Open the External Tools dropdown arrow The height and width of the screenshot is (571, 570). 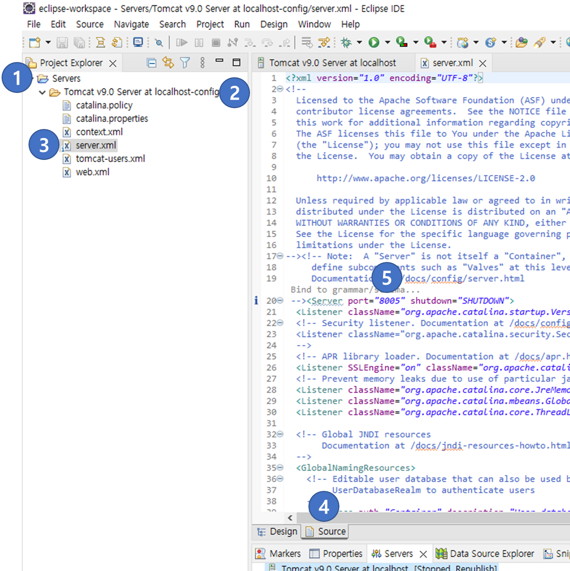444,43
